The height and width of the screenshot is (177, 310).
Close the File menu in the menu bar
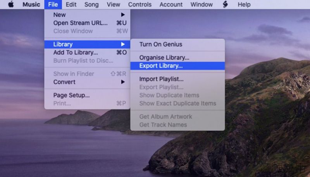[53, 4]
